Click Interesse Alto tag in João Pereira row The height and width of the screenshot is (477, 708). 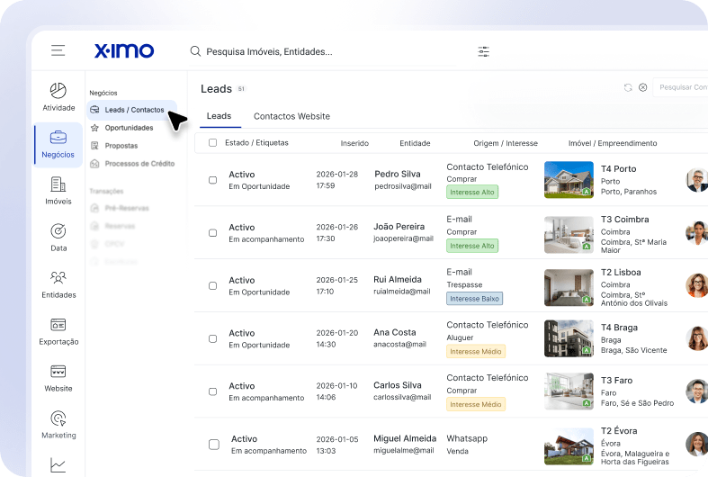click(x=472, y=246)
